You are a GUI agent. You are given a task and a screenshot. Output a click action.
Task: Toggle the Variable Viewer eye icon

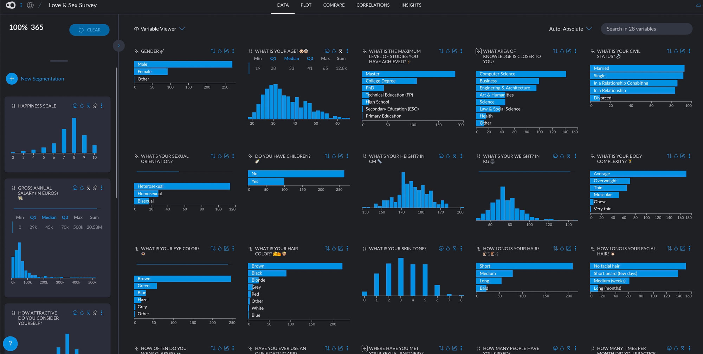(x=136, y=29)
